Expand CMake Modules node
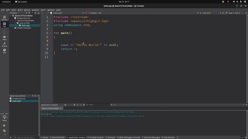Screen dimensions: 248x139 coord(13,28)
